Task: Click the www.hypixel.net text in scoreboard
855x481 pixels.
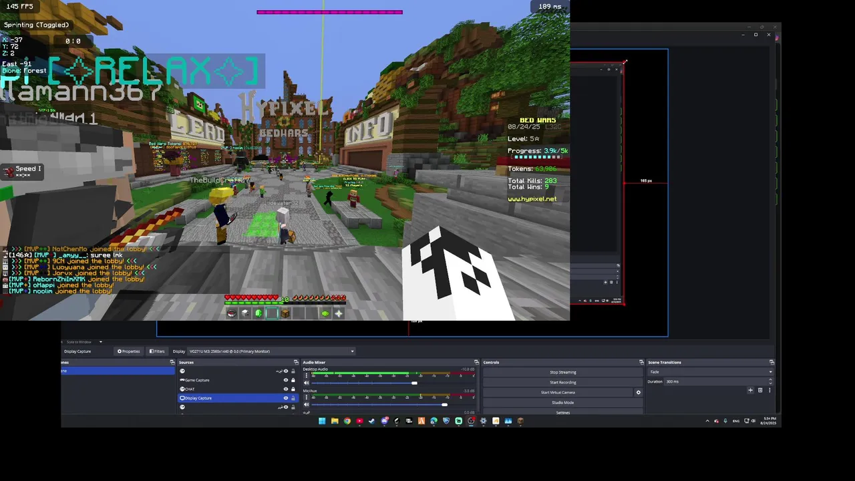Action: point(532,199)
